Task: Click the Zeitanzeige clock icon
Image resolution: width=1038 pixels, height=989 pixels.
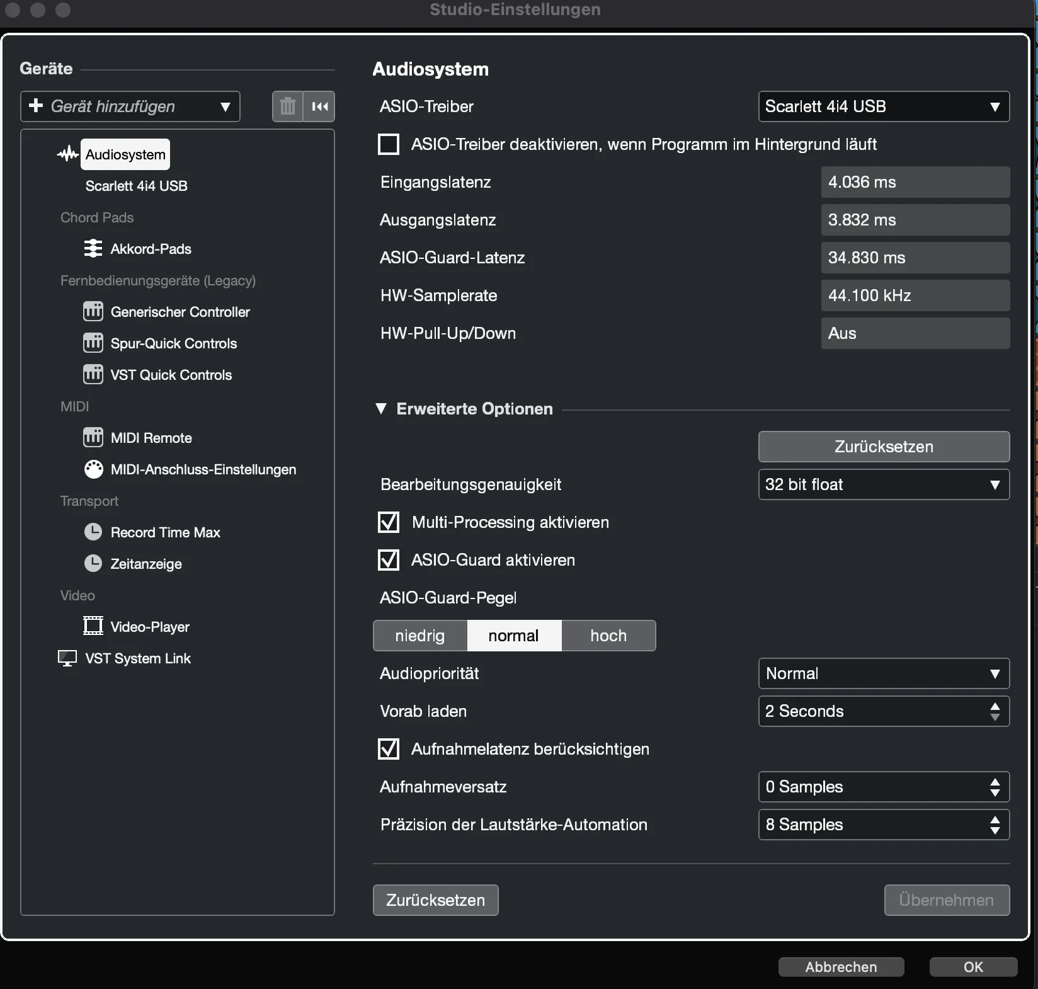Action: [93, 564]
